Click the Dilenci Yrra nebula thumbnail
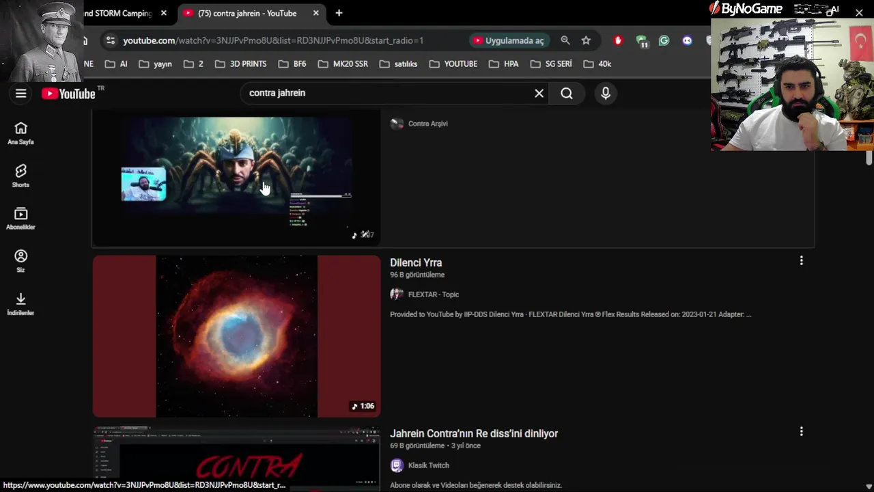The image size is (874, 492). [236, 336]
